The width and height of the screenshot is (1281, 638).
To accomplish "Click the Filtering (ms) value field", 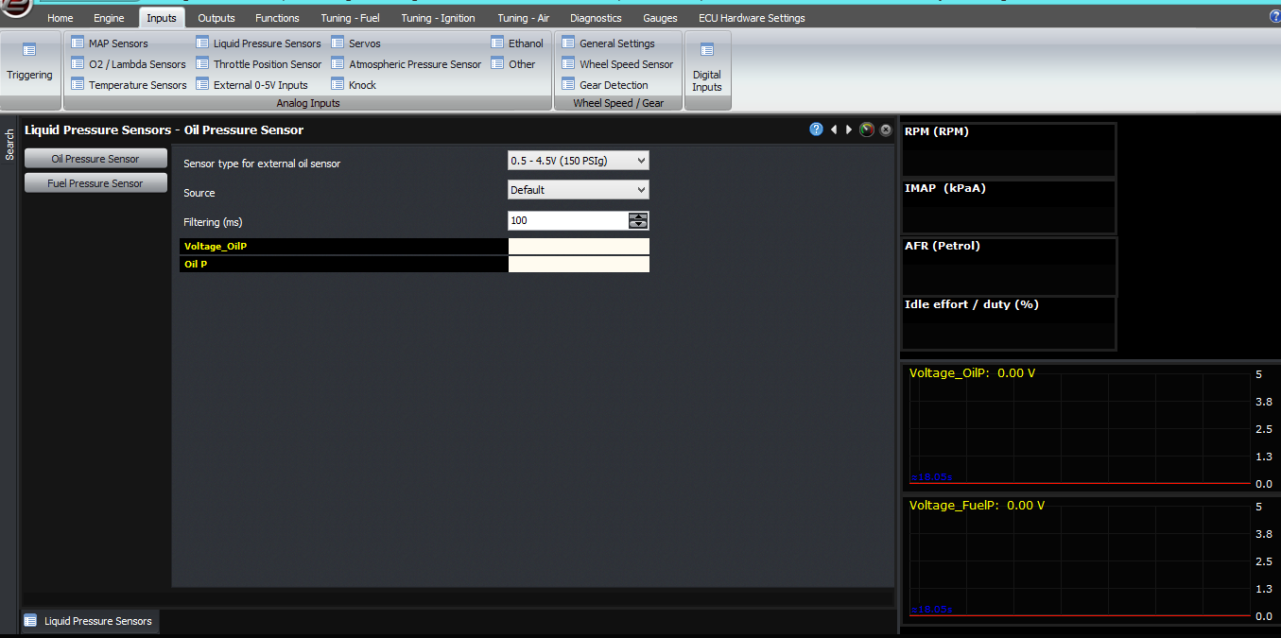I will [x=567, y=220].
